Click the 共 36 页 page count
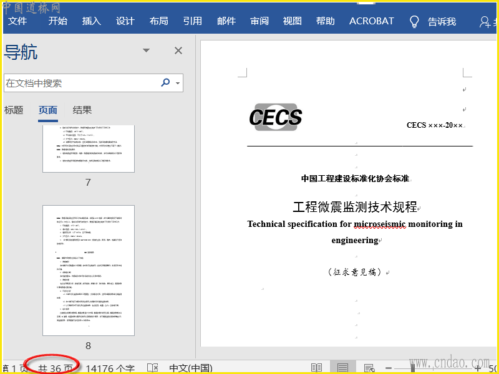 [55, 368]
